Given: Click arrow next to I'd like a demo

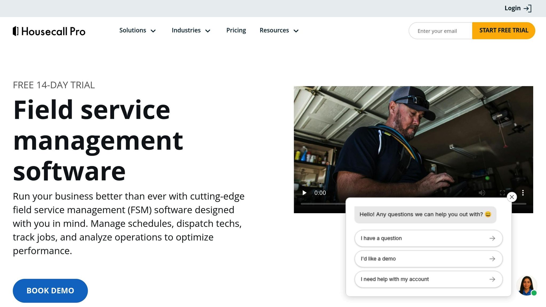Looking at the screenshot, I should [492, 259].
